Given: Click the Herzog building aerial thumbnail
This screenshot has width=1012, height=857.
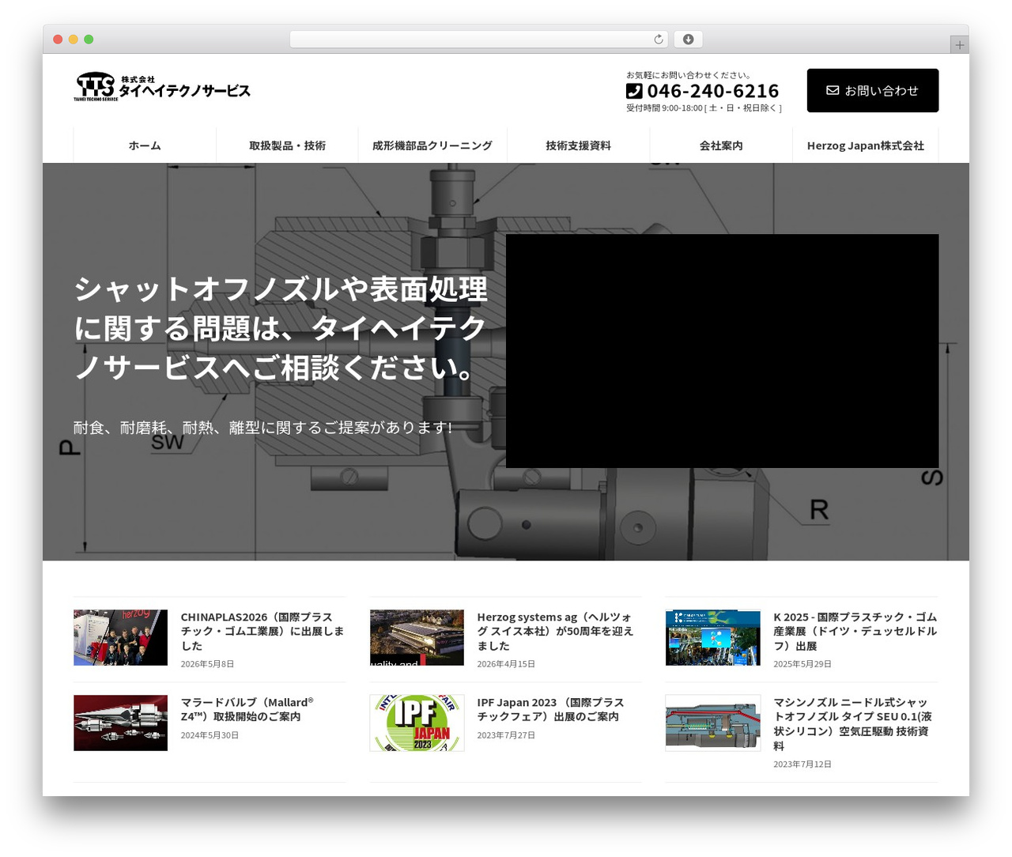Looking at the screenshot, I should click(417, 637).
